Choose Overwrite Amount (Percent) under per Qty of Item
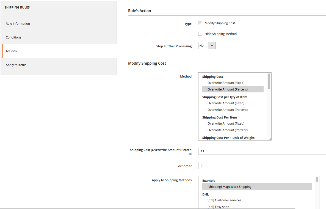This screenshot has height=209, width=326. click(x=227, y=110)
